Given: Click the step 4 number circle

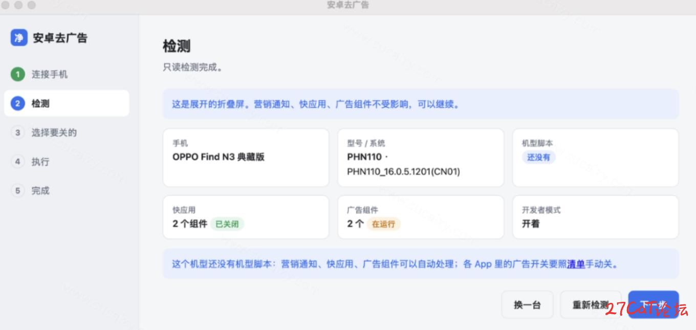Looking at the screenshot, I should 17,162.
